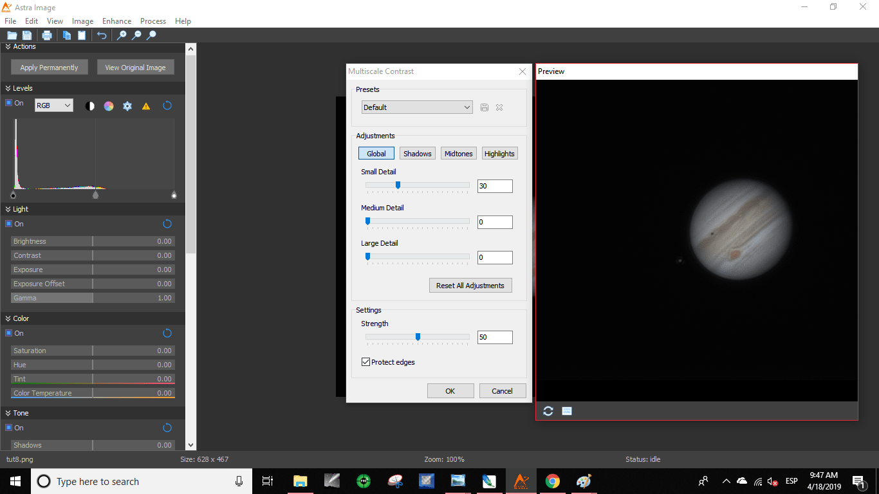Click the Print icon in toolbar

pos(47,35)
